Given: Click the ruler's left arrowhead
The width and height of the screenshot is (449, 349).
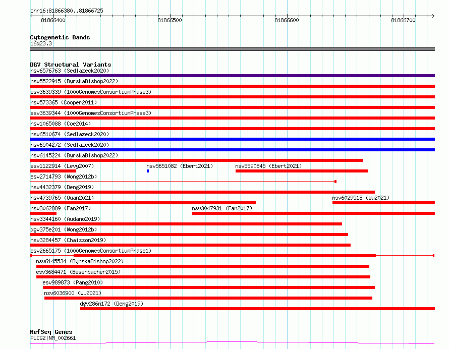Looking at the screenshot, I should 31,16.
